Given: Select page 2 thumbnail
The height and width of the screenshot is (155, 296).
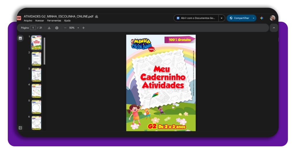Looking at the screenshot, I should 36,59.
